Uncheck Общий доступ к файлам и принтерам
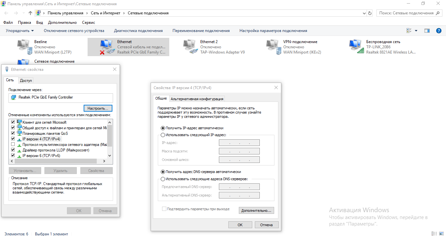 [x=13, y=128]
